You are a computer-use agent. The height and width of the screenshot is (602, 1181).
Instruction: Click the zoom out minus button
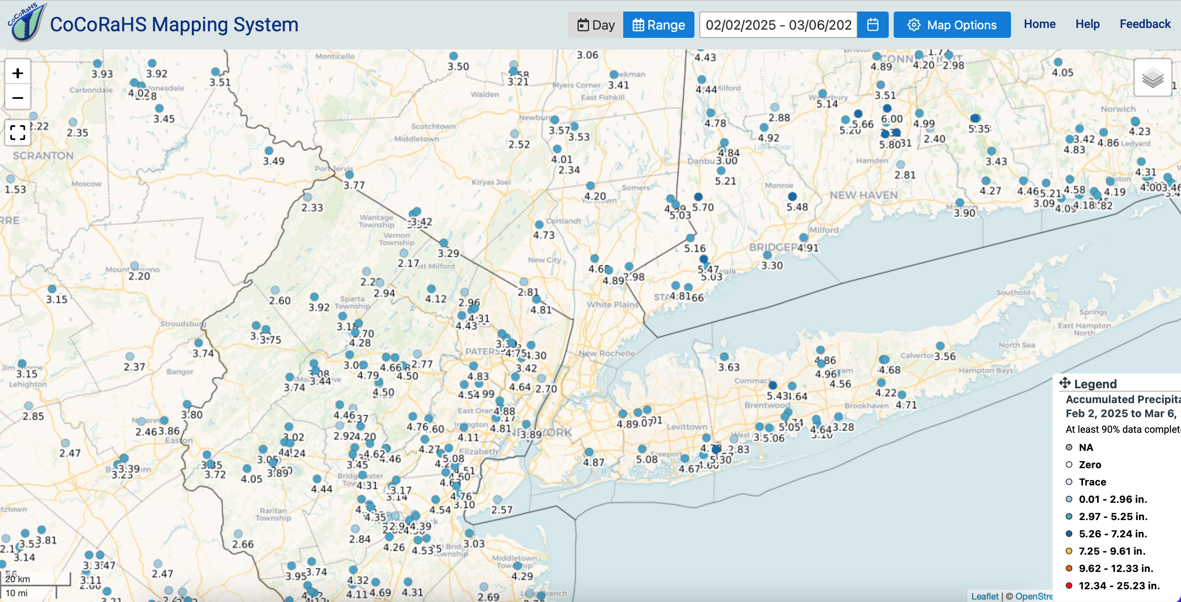click(18, 98)
